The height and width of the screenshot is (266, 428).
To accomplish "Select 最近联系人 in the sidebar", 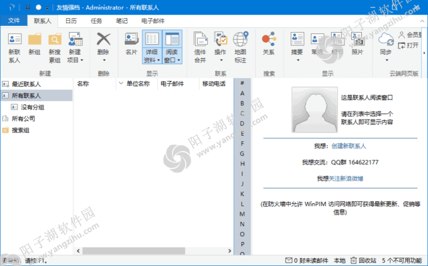I will point(37,84).
